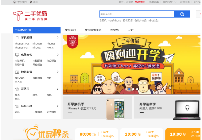Image resolution: width=202 pixels, height=140 pixels.
Task: Focus the search box with placeholder text
Action: [x=137, y=14]
